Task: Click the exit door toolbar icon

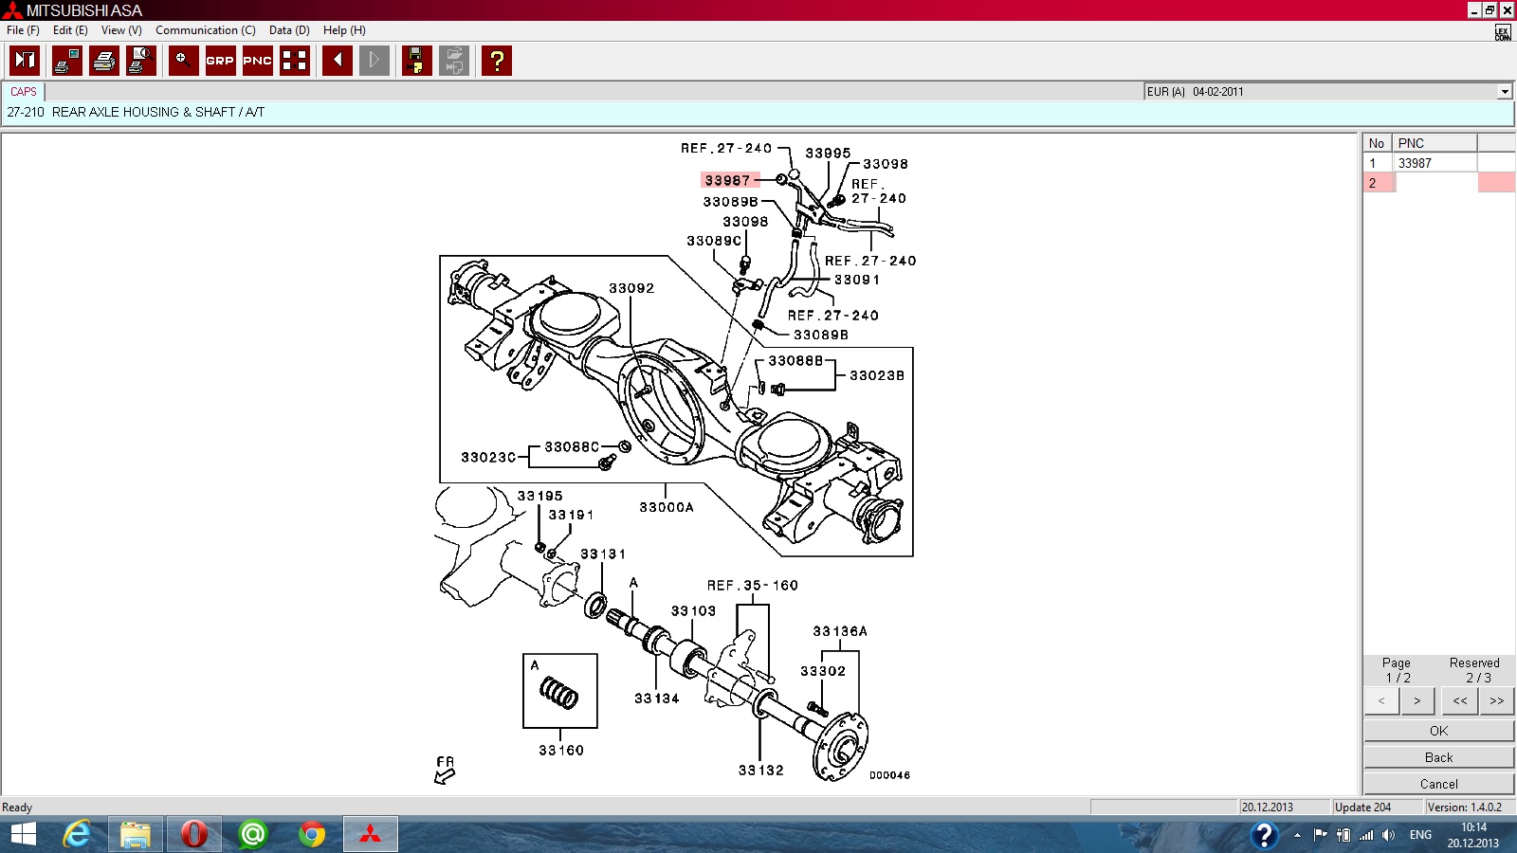Action: [x=25, y=61]
